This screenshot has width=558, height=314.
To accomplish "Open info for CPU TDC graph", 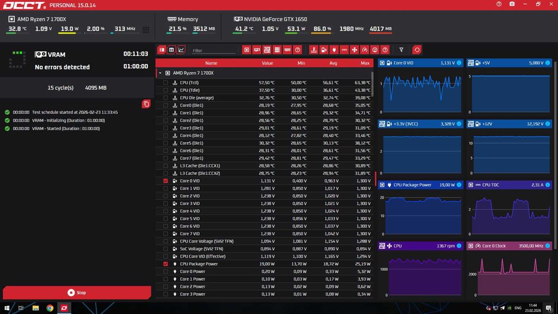I will click(x=548, y=185).
